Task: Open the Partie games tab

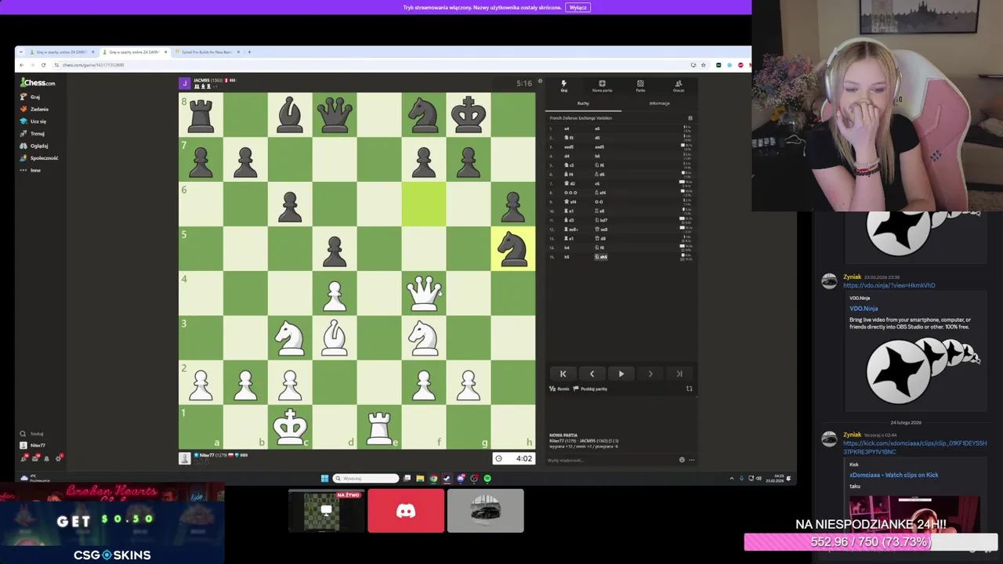Action: point(640,85)
